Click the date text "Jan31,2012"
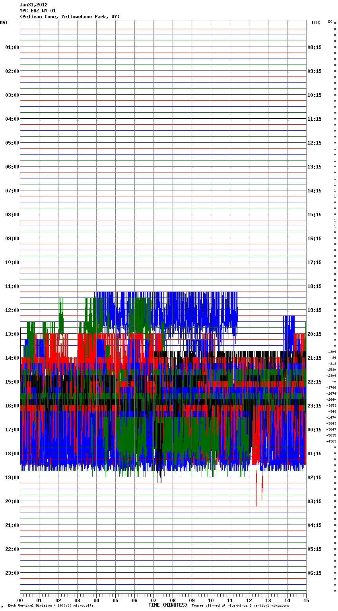 pyautogui.click(x=34, y=5)
